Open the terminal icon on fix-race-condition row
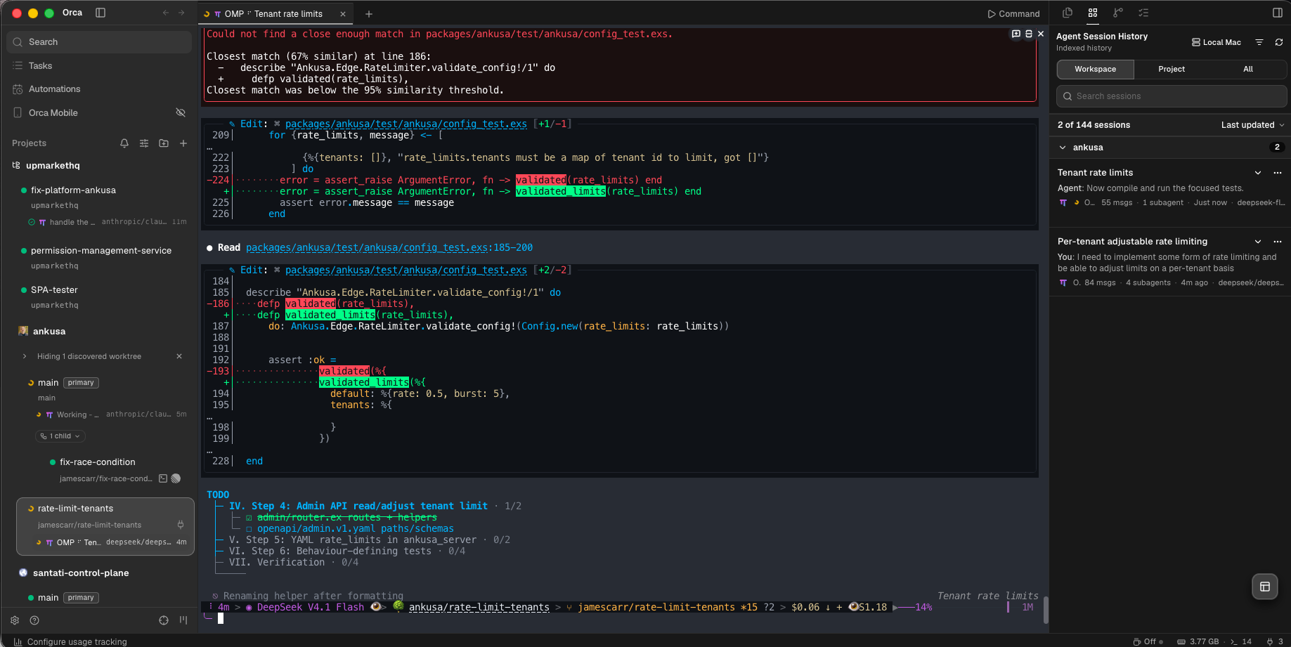This screenshot has height=647, width=1291. (163, 478)
